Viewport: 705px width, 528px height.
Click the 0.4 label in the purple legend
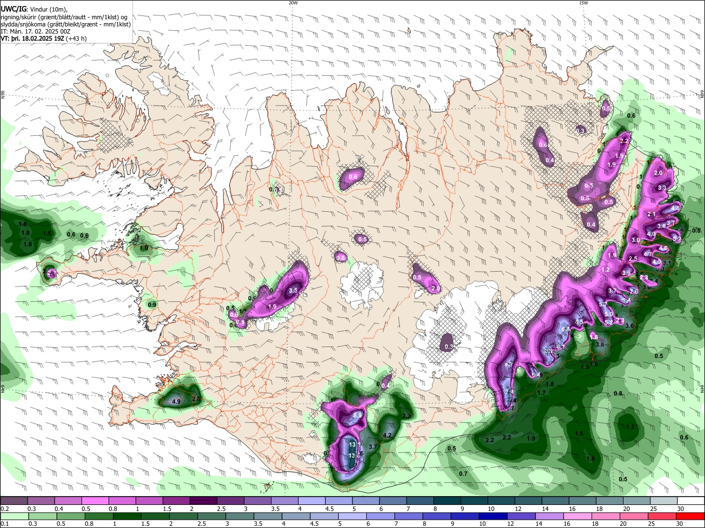pos(59,509)
